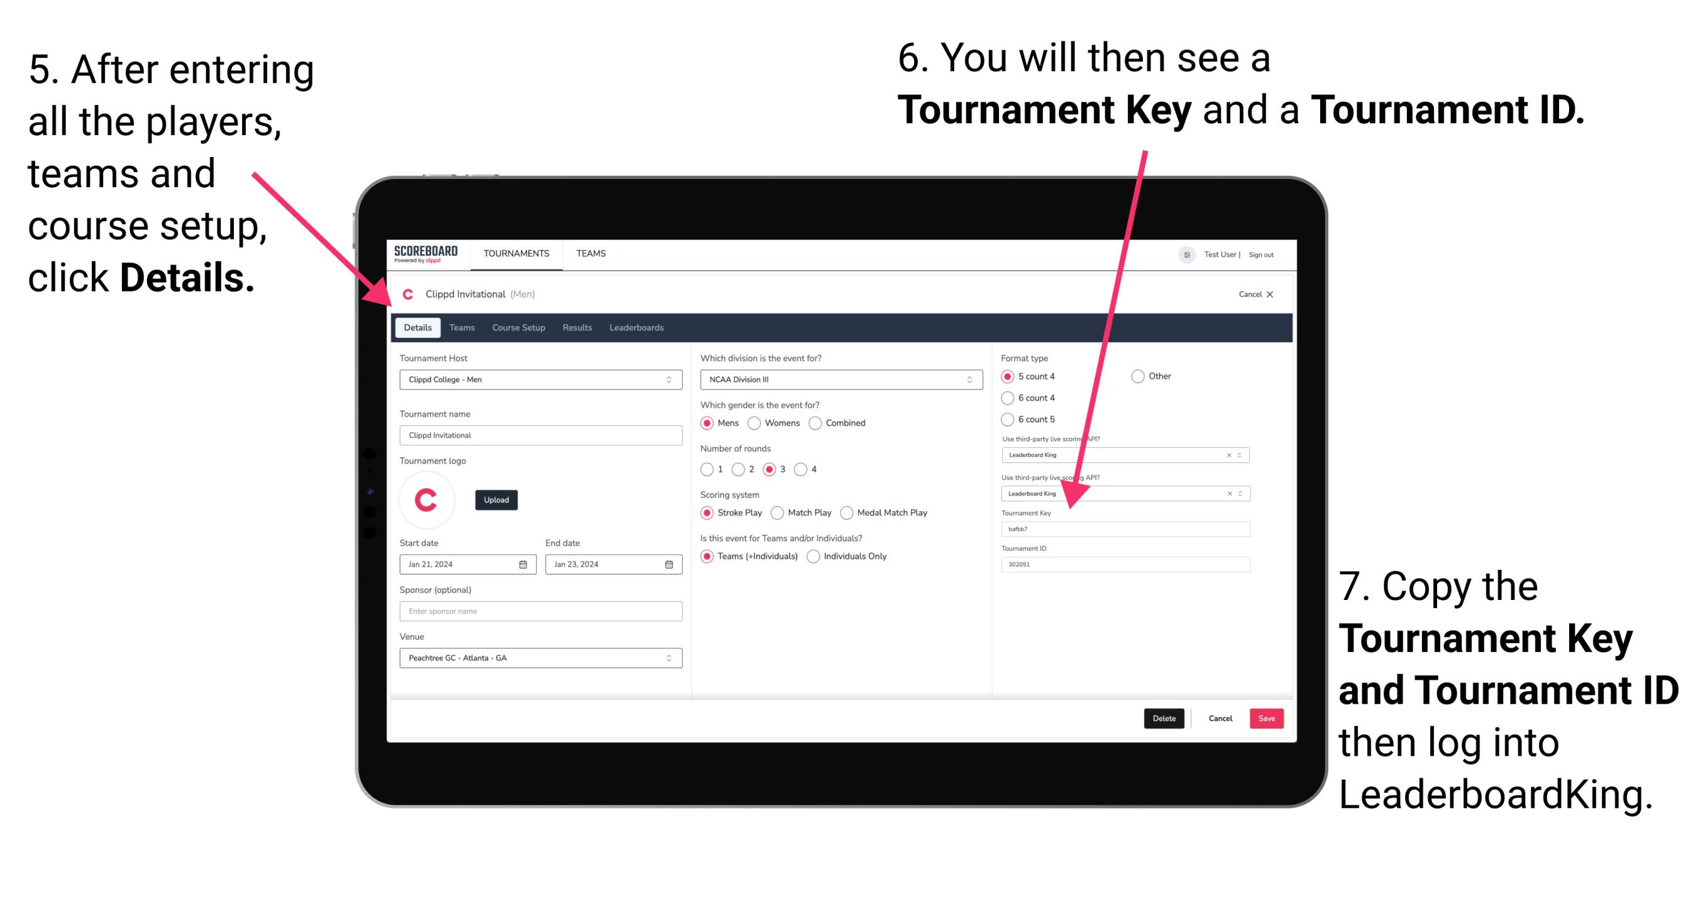The image size is (1681, 904).
Task: Click Start date calendar icon
Action: pos(524,564)
